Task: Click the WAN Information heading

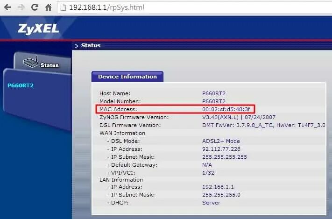Action: [122, 133]
